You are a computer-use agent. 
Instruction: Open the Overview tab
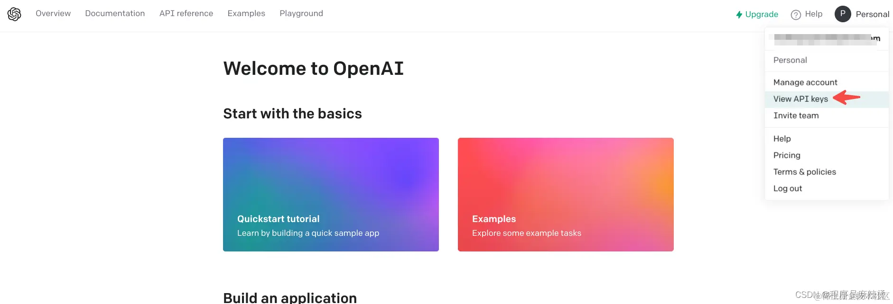(53, 13)
